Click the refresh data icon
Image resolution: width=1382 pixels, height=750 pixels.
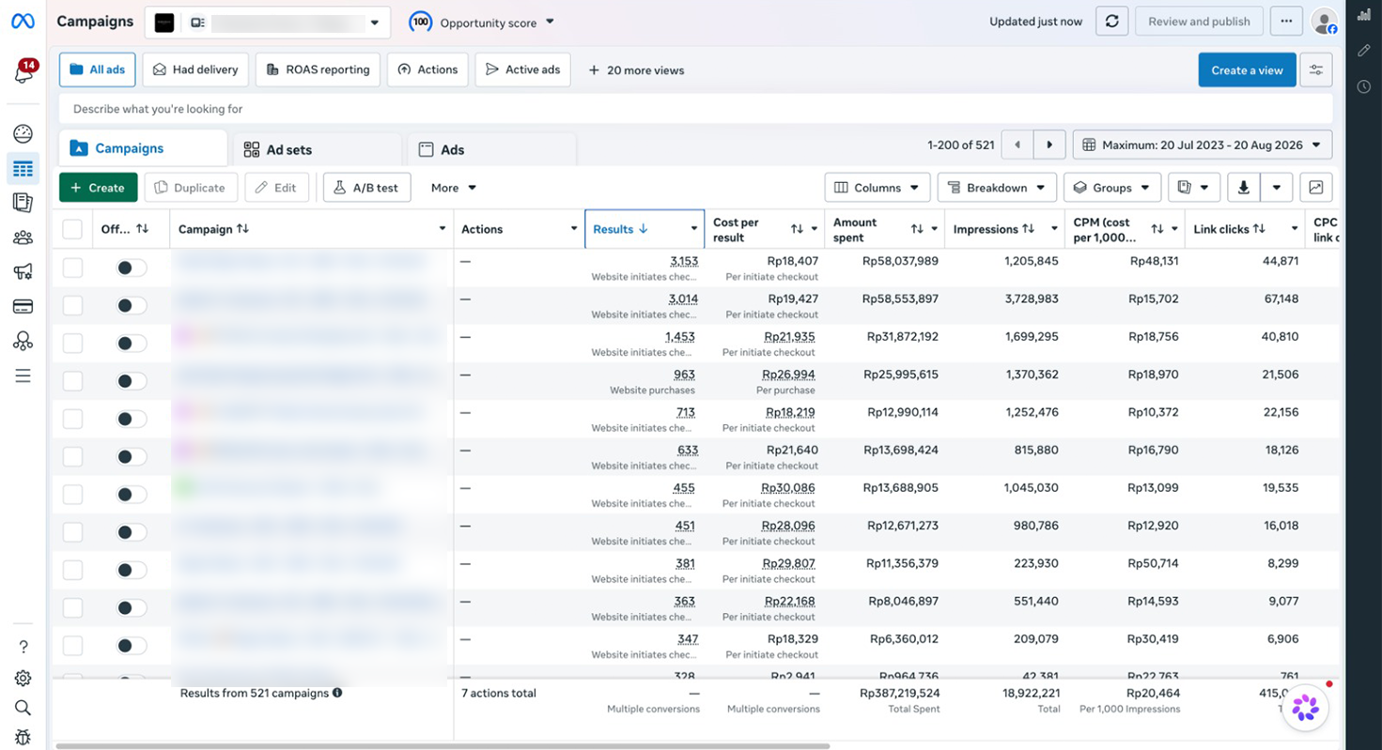pos(1111,22)
